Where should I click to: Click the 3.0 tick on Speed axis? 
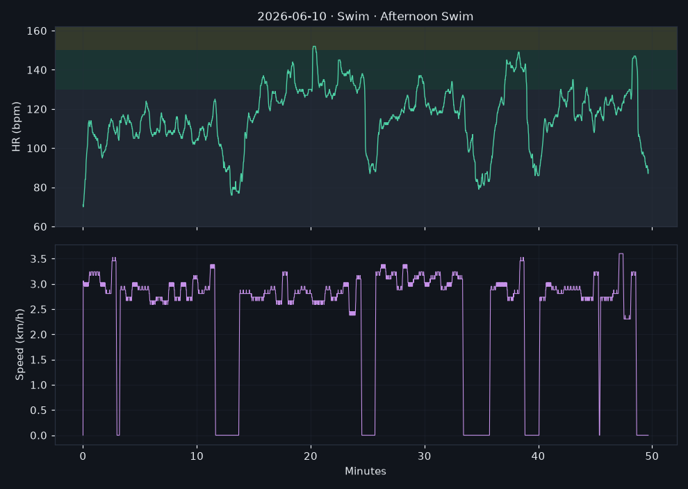39,285
